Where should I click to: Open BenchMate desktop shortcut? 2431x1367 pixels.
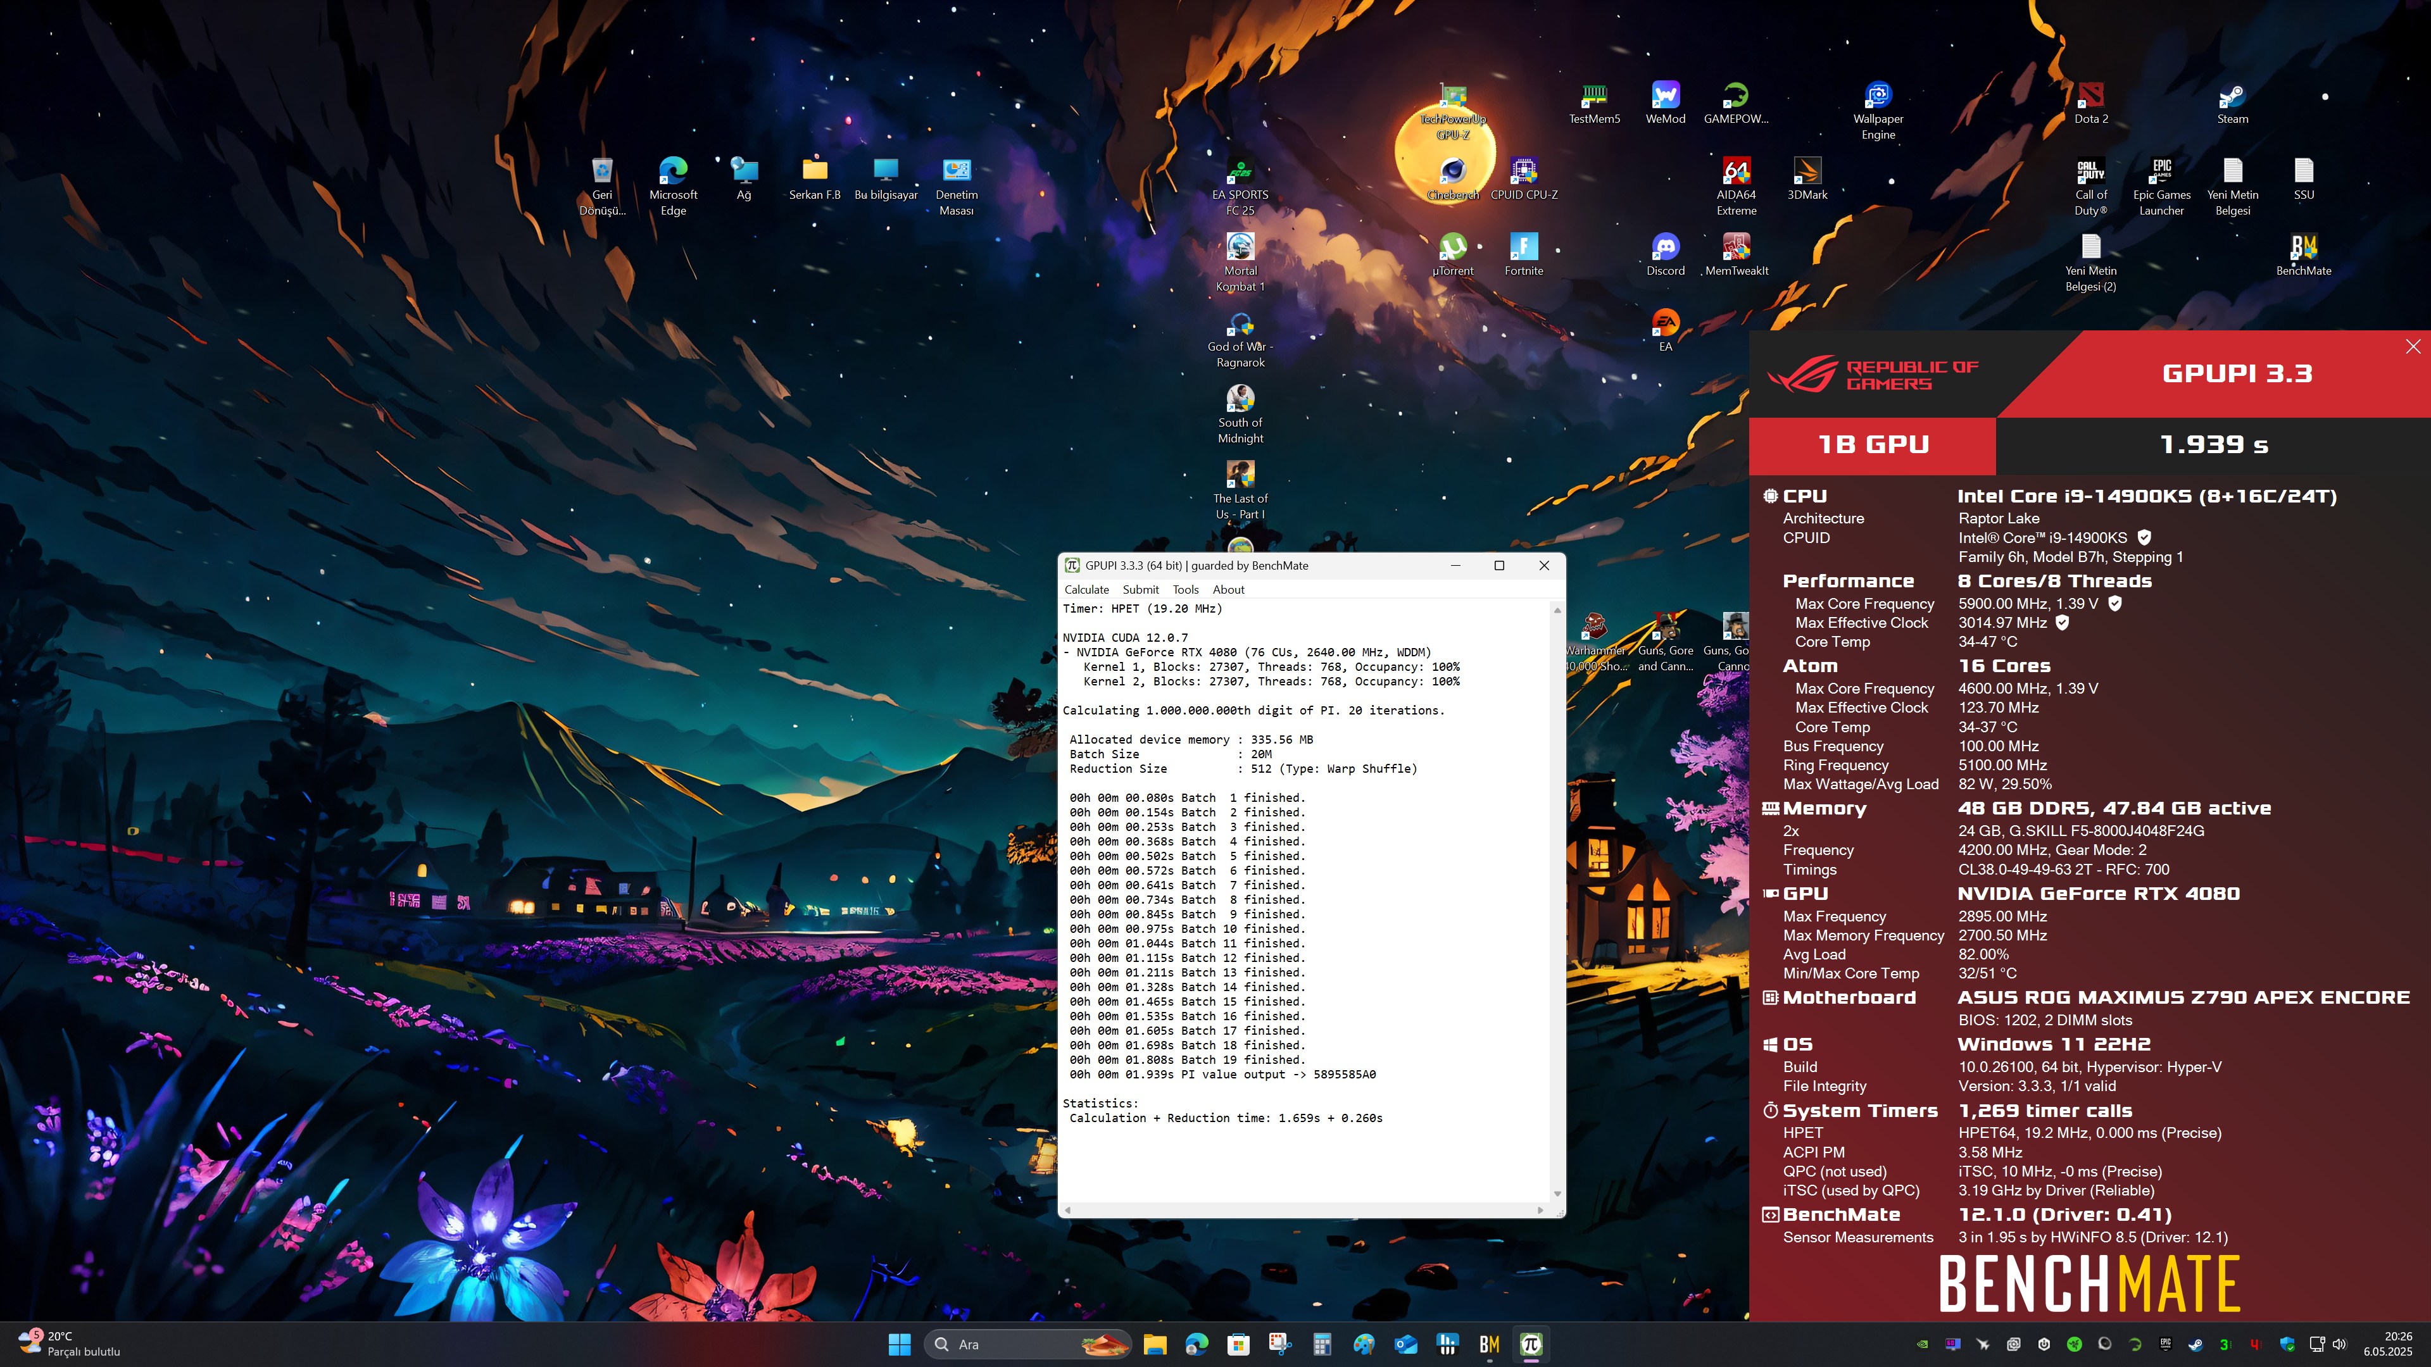pyautogui.click(x=2302, y=254)
